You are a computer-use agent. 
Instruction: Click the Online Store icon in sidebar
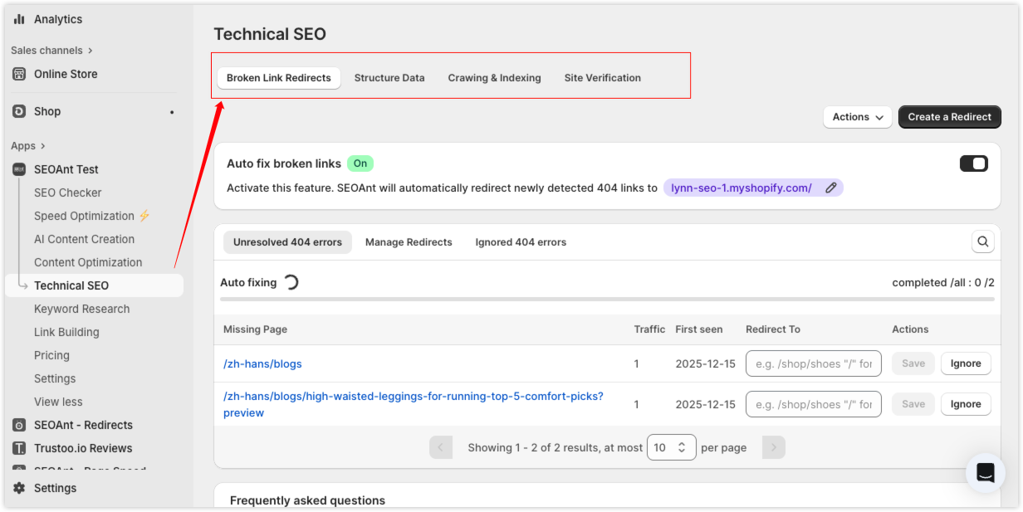tap(19, 74)
